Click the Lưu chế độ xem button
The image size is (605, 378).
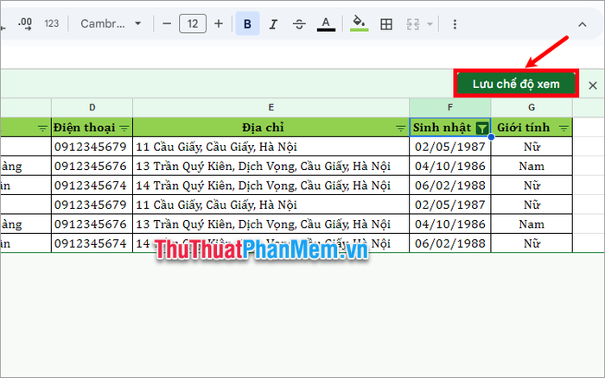point(516,84)
